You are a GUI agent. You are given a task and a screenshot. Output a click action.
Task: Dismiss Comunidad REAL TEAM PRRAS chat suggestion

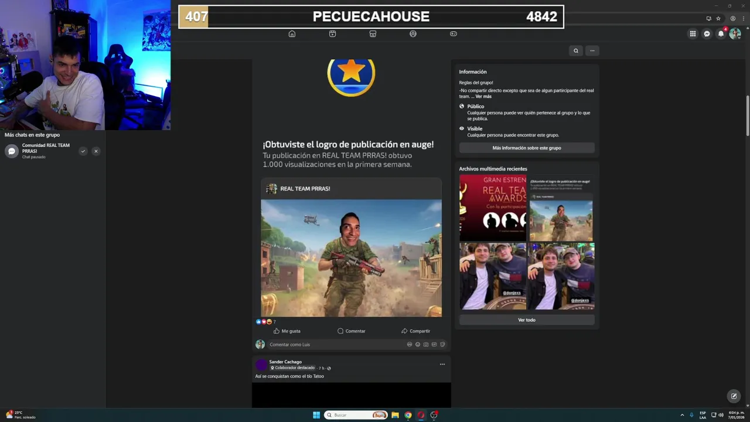[96, 151]
